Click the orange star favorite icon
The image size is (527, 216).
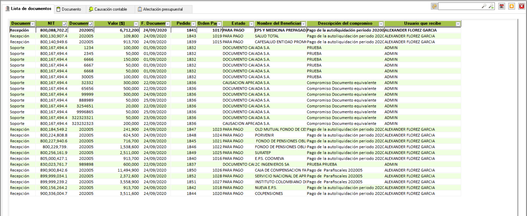pyautogui.click(x=512, y=6)
